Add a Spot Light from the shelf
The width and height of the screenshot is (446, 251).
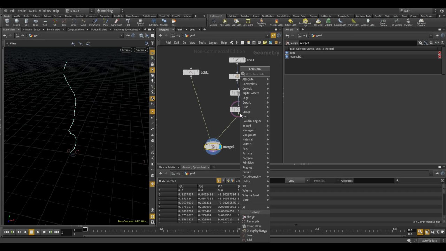pyautogui.click(x=236, y=23)
